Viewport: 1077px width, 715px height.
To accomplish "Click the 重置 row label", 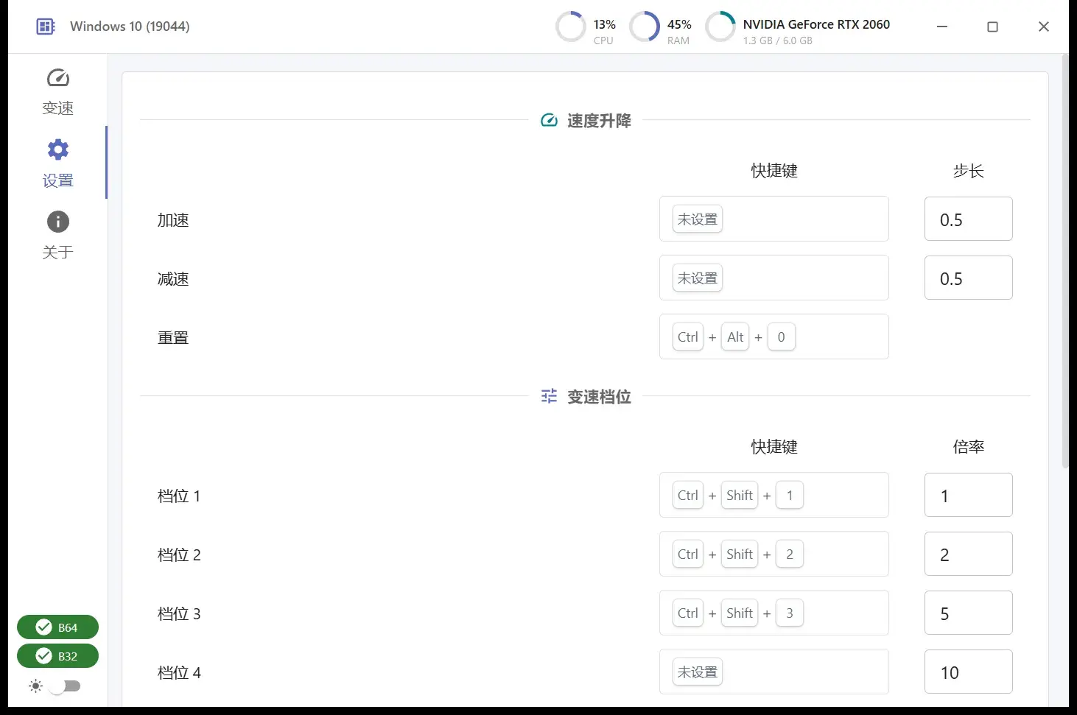I will (x=173, y=337).
